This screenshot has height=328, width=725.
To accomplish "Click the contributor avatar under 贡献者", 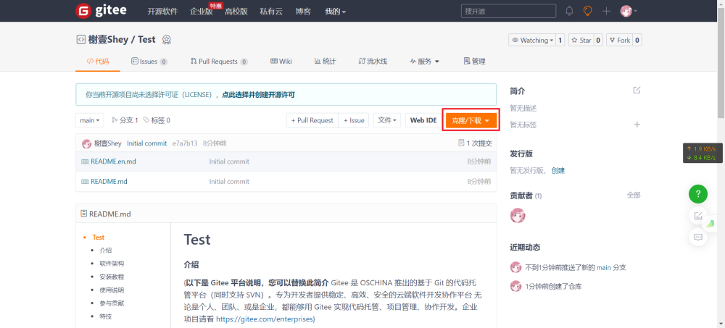I will pos(518,215).
